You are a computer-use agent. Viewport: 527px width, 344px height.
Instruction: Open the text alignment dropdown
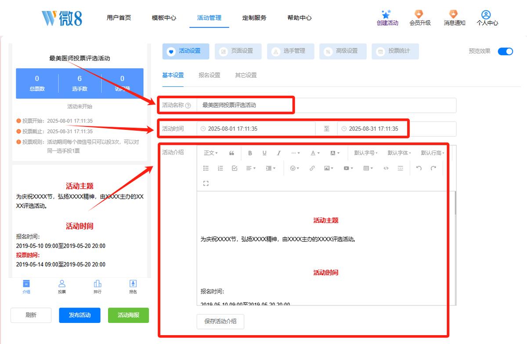point(251,168)
